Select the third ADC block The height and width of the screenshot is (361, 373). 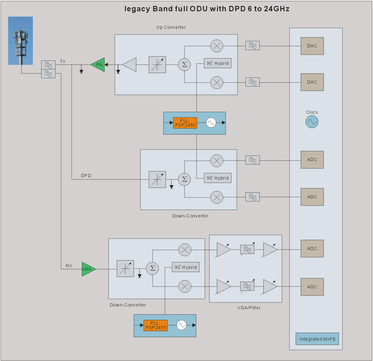[x=312, y=249]
